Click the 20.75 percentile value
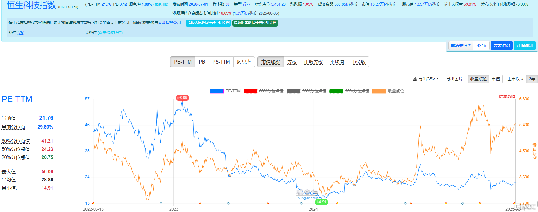The width and height of the screenshot is (538, 212). (47, 157)
